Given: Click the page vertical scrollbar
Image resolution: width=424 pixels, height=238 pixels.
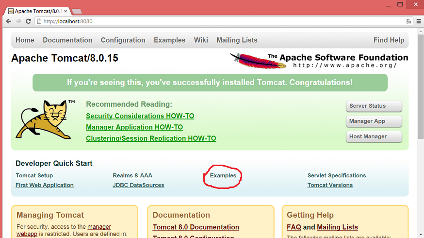Looking at the screenshot, I should pyautogui.click(x=420, y=97).
